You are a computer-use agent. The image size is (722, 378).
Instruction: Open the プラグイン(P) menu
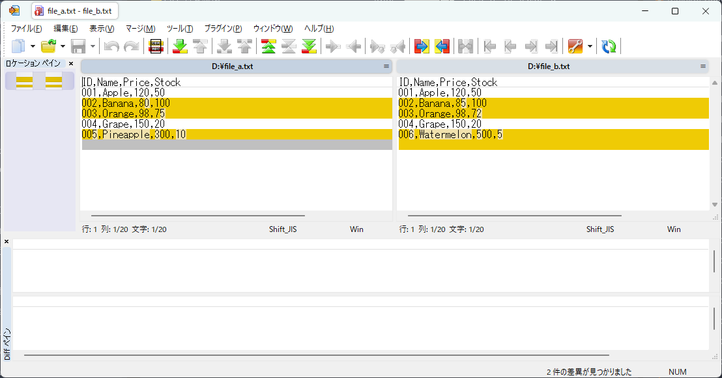point(223,29)
